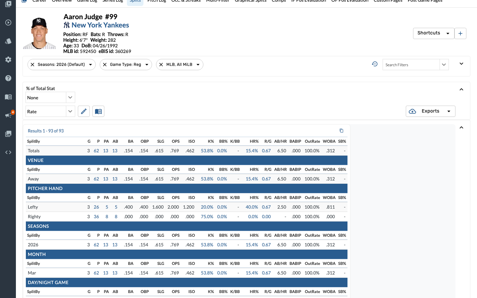
Task: Click the book icon next to the pencil
Action: pos(98,111)
